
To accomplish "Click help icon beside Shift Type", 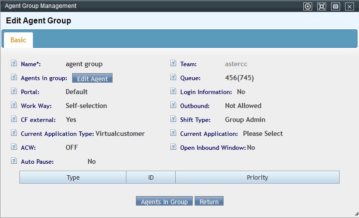I will tap(173, 119).
